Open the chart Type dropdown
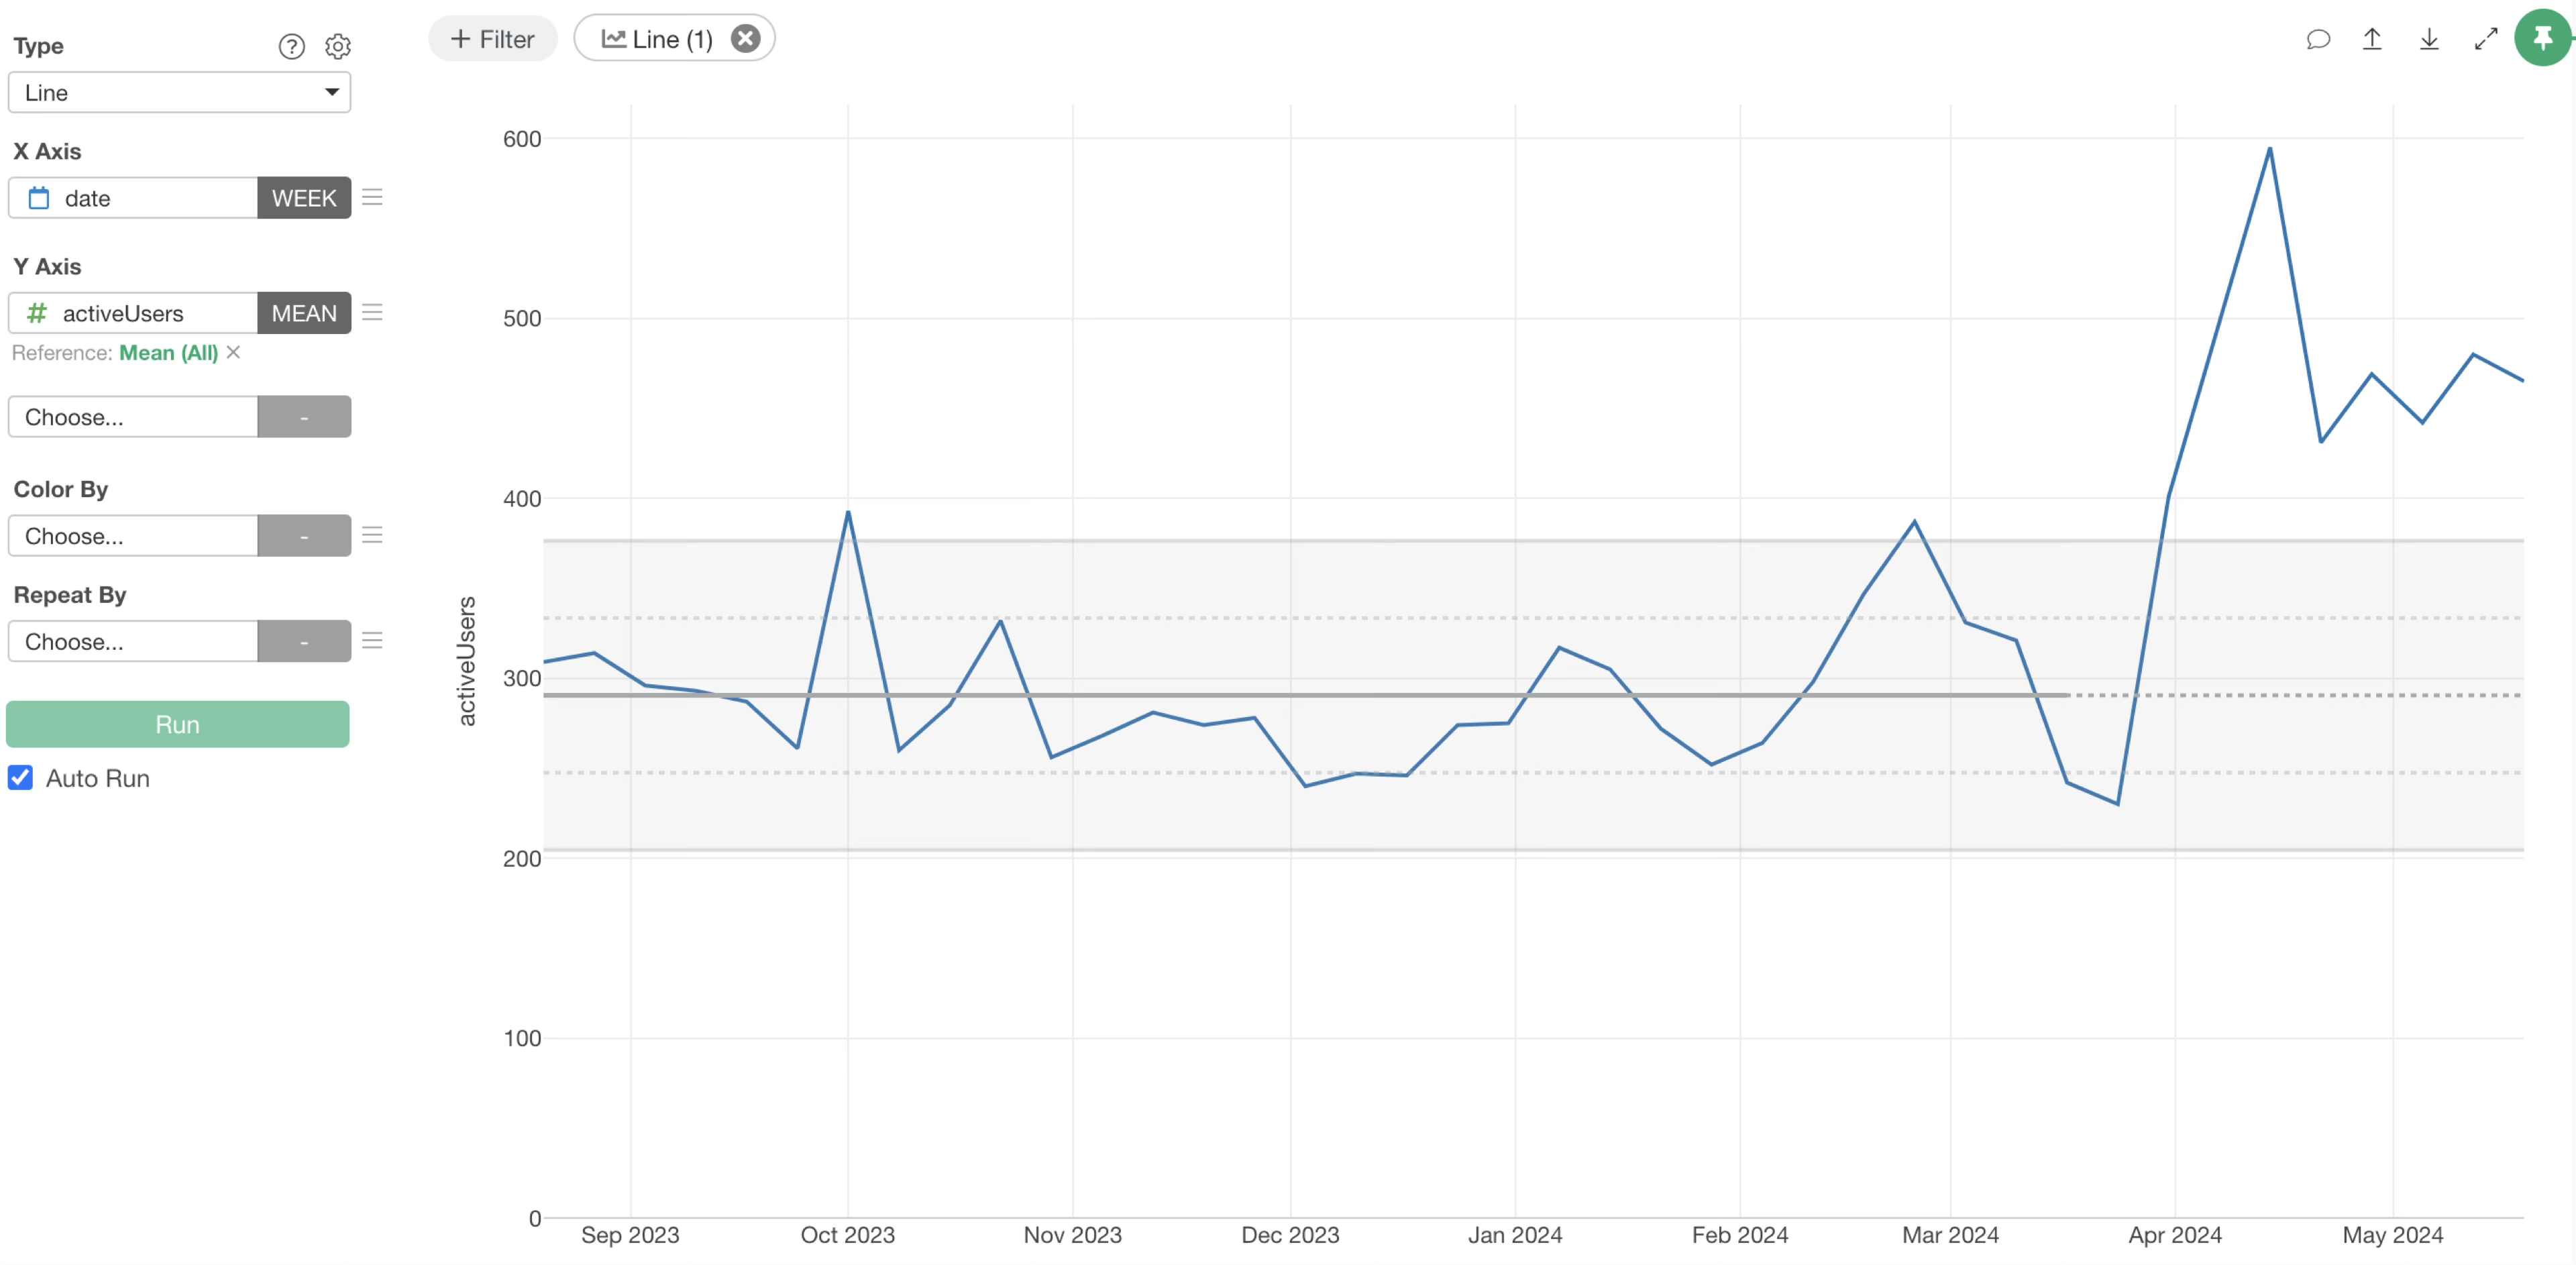The image size is (2576, 1265). [179, 92]
